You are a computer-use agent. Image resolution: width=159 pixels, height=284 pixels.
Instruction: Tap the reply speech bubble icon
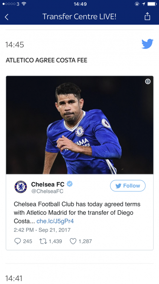(17, 241)
